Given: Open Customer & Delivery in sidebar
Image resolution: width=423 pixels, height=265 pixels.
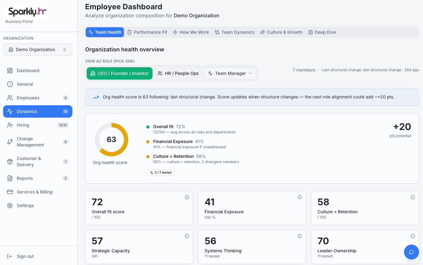Looking at the screenshot, I should [x=38, y=162].
